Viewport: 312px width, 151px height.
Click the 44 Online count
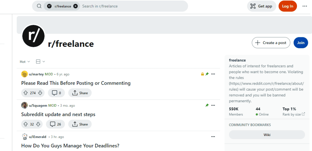click(262, 111)
